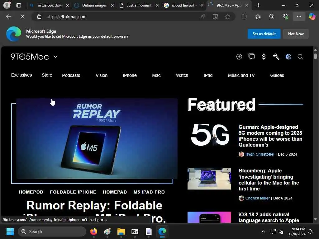Open the Exclusives menu item
The height and width of the screenshot is (239, 319).
pos(21,75)
